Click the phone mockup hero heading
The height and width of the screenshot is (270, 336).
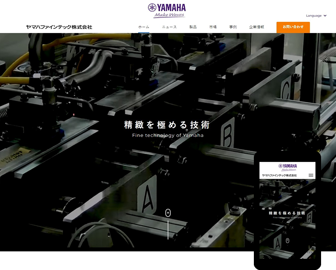click(x=287, y=213)
